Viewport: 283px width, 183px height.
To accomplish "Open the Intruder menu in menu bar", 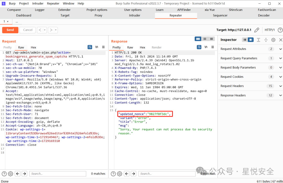I will click(38, 3).
